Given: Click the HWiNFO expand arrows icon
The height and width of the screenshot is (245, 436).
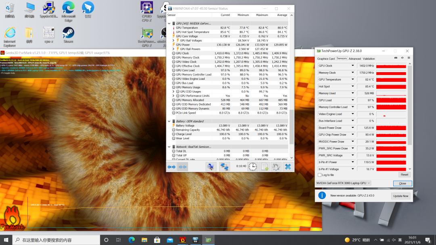Looking at the screenshot, I should point(172,166).
